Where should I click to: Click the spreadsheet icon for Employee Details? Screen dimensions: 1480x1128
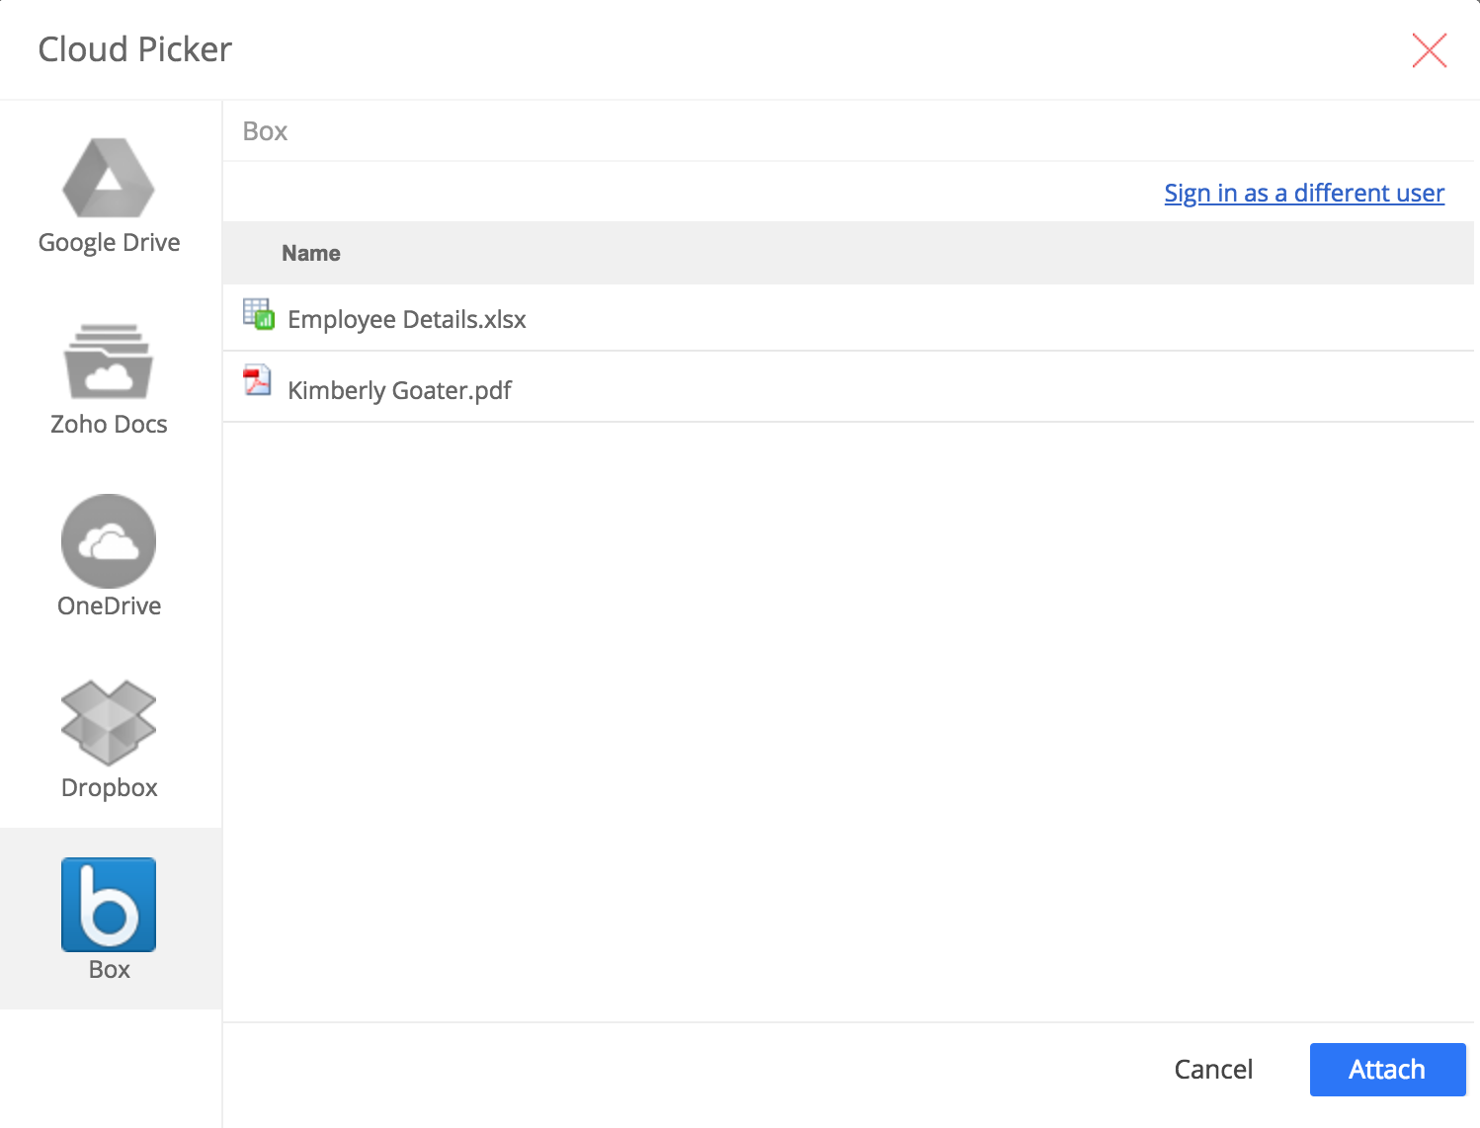[258, 314]
